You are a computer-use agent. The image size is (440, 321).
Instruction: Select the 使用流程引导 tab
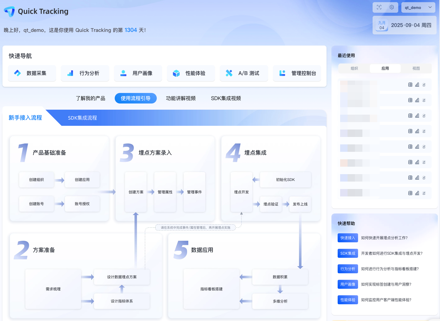click(136, 98)
